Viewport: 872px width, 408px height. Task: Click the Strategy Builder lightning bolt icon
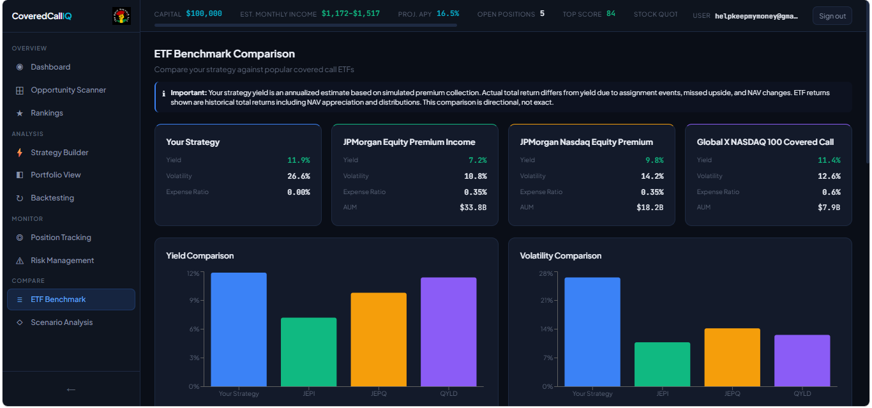(x=20, y=153)
